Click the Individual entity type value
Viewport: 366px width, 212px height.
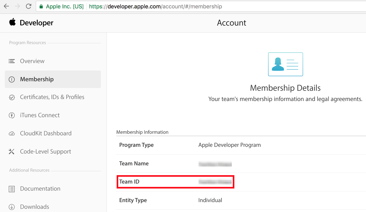pos(210,200)
